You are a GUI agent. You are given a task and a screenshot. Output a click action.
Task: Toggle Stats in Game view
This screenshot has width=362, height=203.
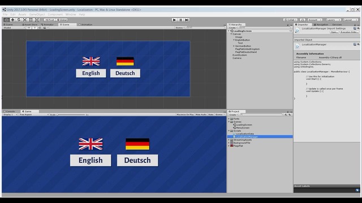[211, 114]
